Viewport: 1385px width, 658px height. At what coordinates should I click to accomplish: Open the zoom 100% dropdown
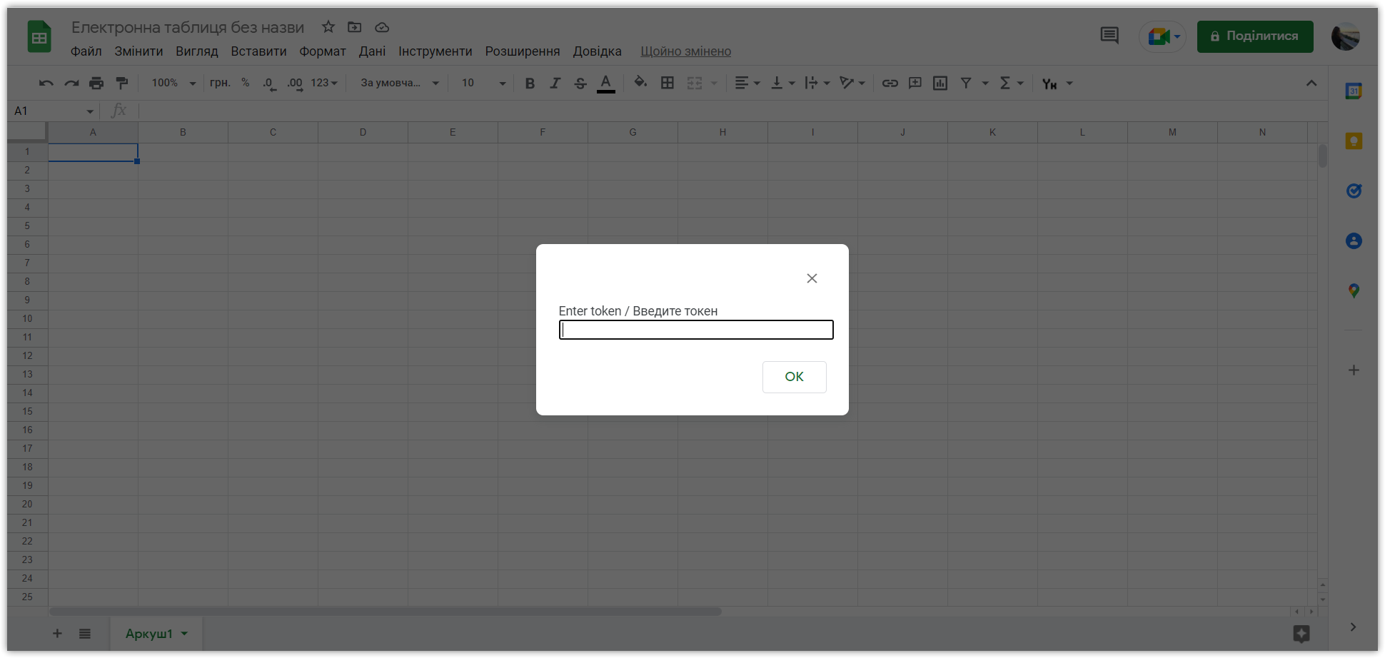point(173,83)
